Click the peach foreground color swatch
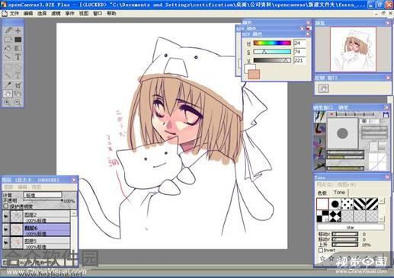The height and width of the screenshot is (278, 394). click(x=254, y=75)
